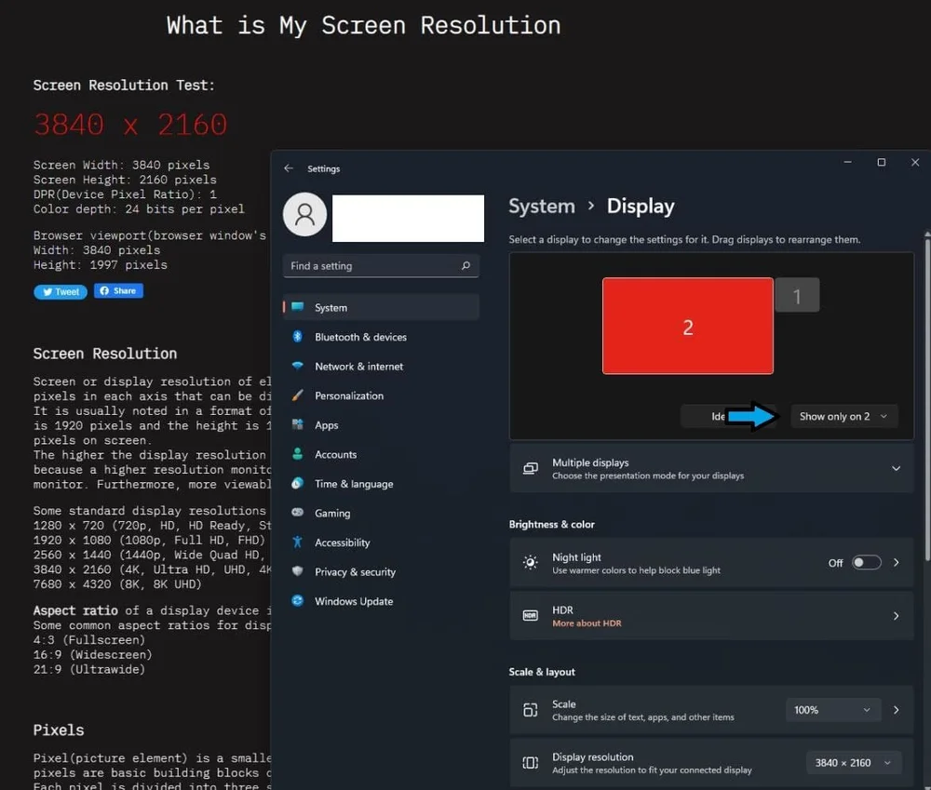Click the Accounts person icon in sidebar
Screen dimensions: 931x790
298,454
